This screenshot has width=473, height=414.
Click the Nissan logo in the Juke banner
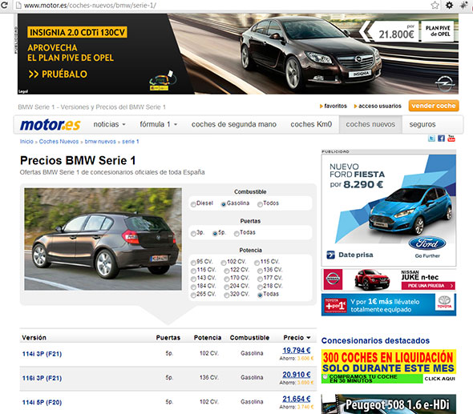(333, 279)
